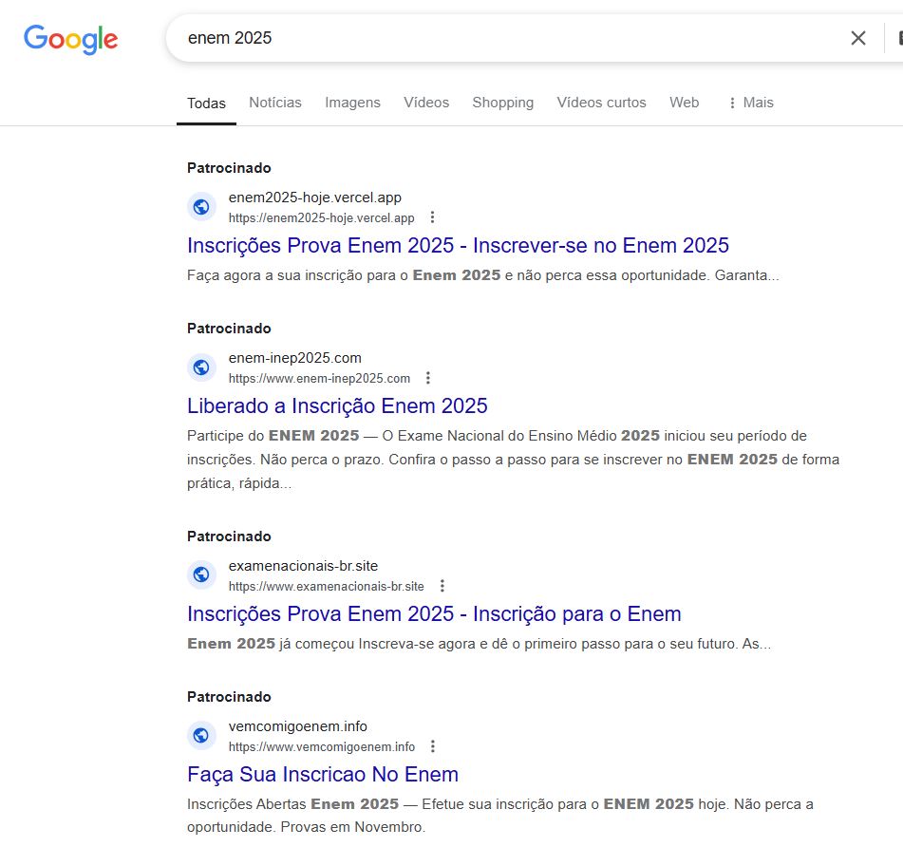Expand the Mais menu
903x847 pixels.
tap(751, 103)
